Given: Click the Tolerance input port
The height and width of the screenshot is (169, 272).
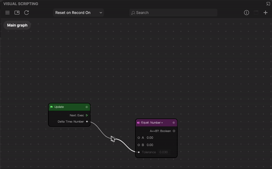Looking at the screenshot, I should click(x=139, y=152).
